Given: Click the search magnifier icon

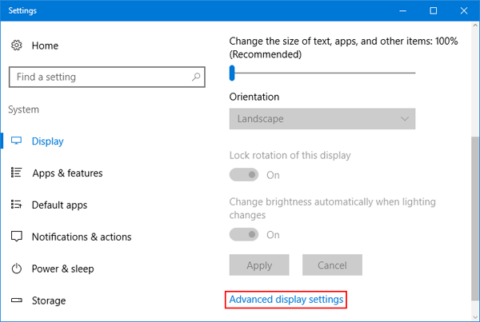Looking at the screenshot, I should (196, 77).
